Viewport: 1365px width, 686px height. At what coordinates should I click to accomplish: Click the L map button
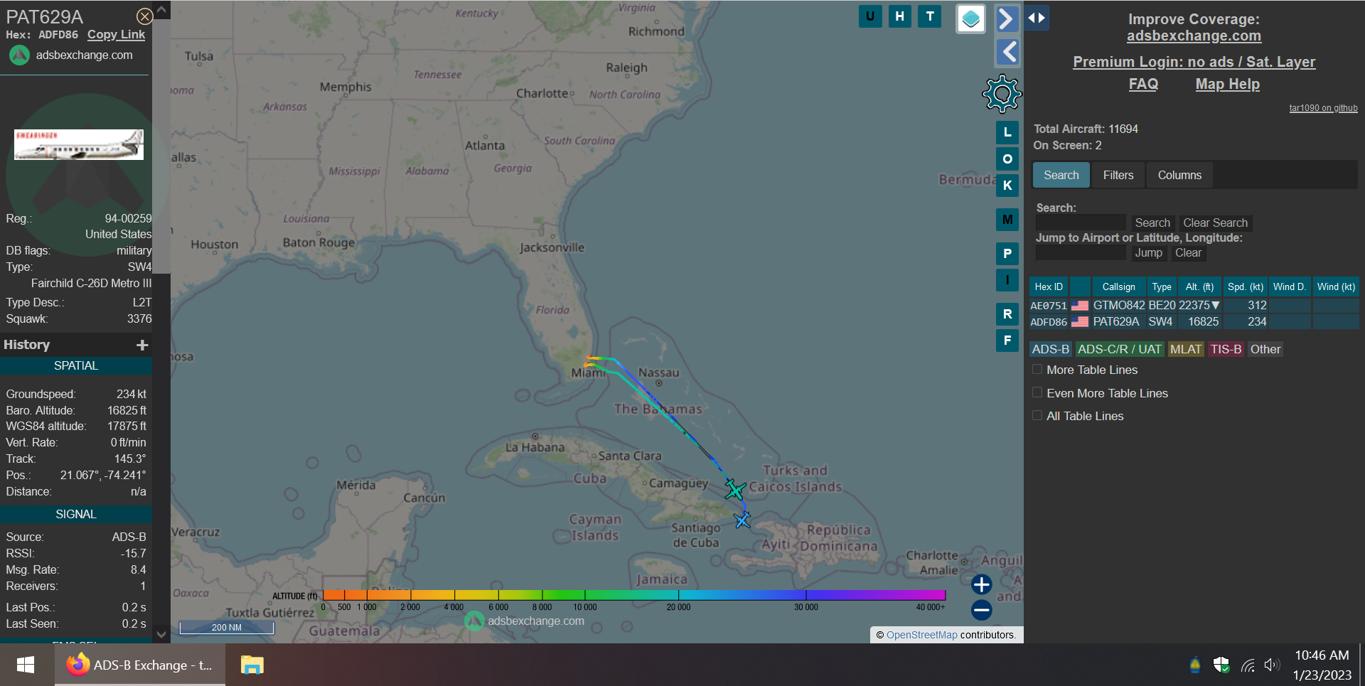point(1007,133)
